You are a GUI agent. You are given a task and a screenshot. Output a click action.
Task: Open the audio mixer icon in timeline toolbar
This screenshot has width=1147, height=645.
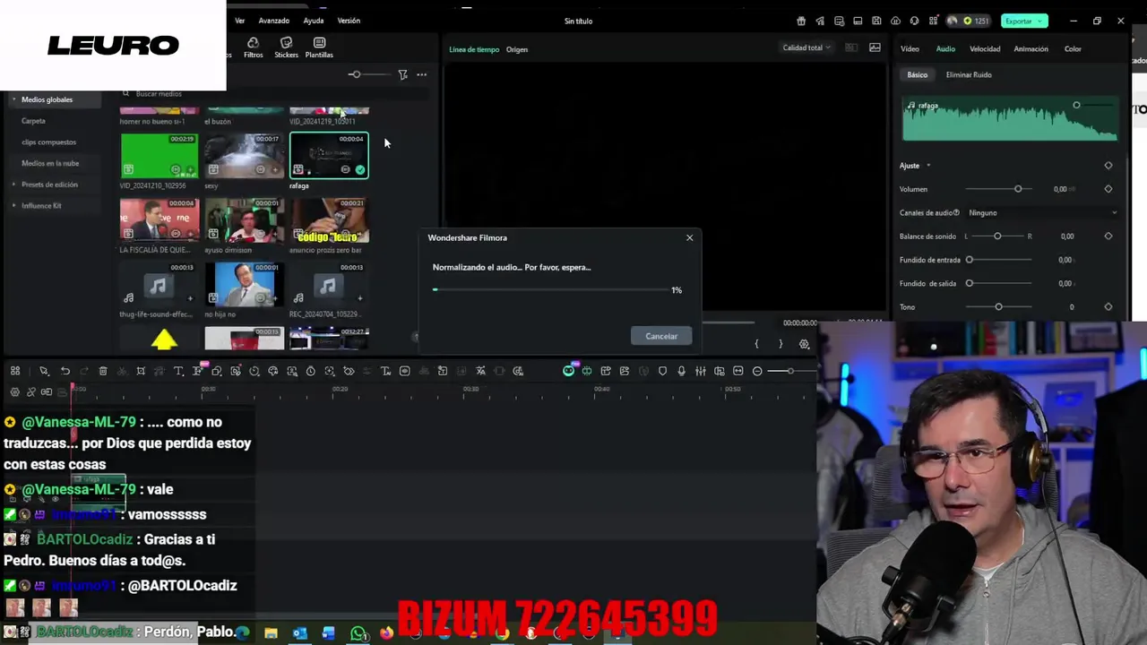(701, 371)
